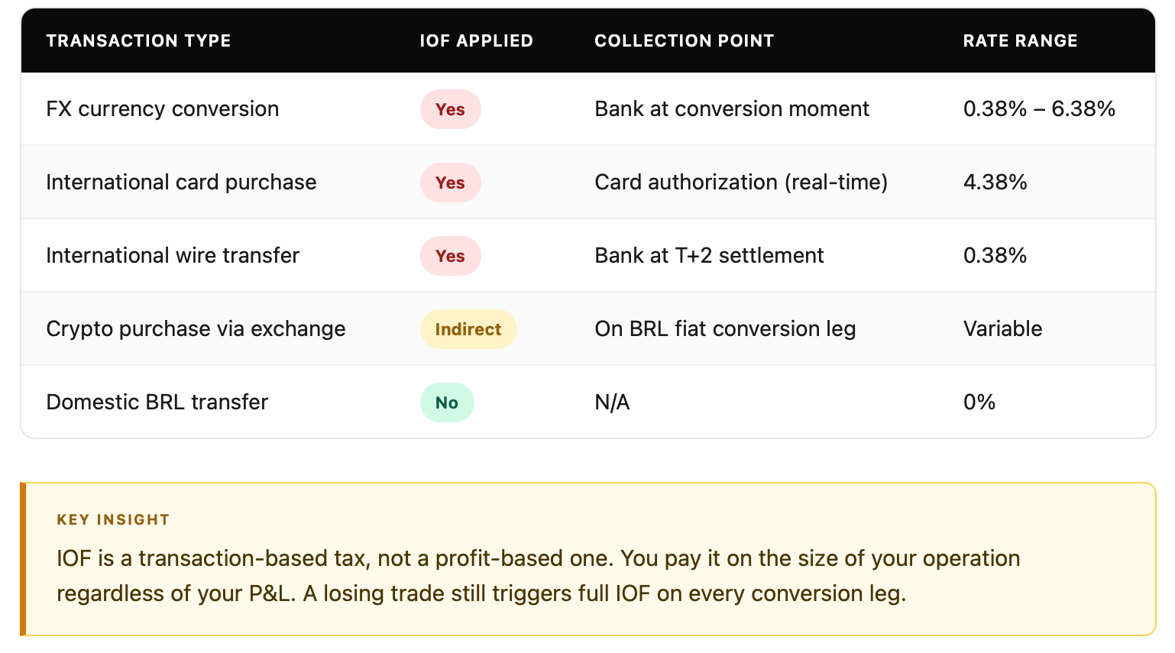Click the green No badge
Viewport: 1175px width, 653px height.
click(x=447, y=402)
